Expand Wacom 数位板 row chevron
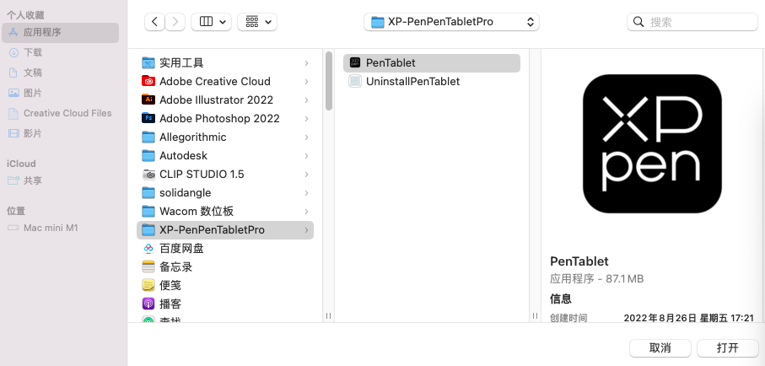The image size is (765, 366). tap(306, 212)
